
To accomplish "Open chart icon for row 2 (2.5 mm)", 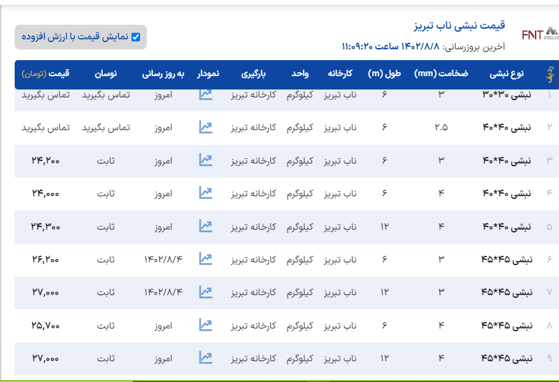I will click(x=205, y=127).
